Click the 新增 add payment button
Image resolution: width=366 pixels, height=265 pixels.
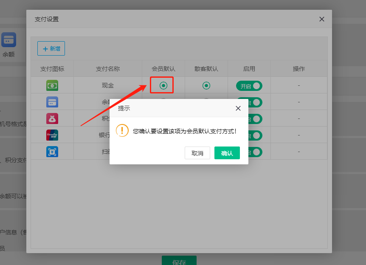point(51,48)
